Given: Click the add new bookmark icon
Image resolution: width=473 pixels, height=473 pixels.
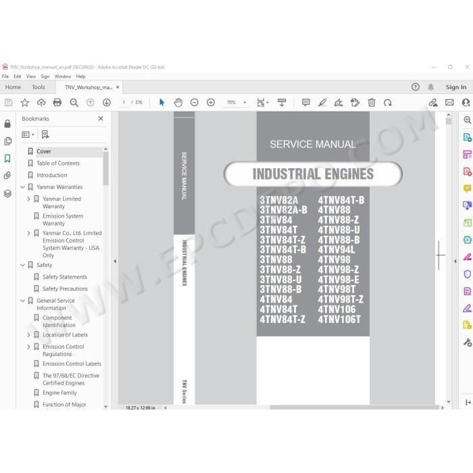Looking at the screenshot, I should click(45, 134).
